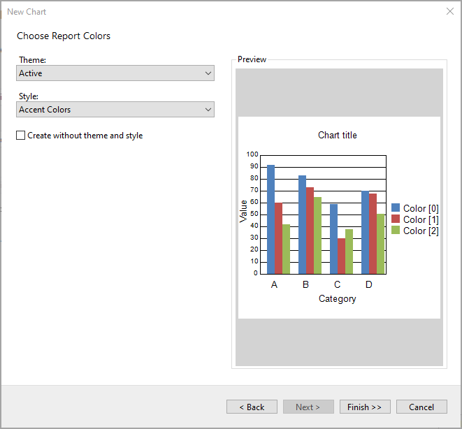Enable Create without theme and style checkbox

[21, 136]
